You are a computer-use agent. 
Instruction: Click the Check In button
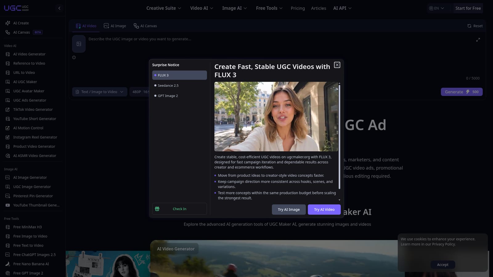pos(179,209)
